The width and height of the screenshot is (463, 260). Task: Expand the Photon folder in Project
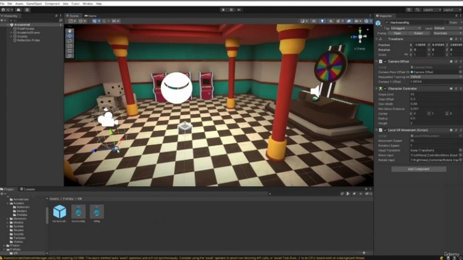(4, 246)
